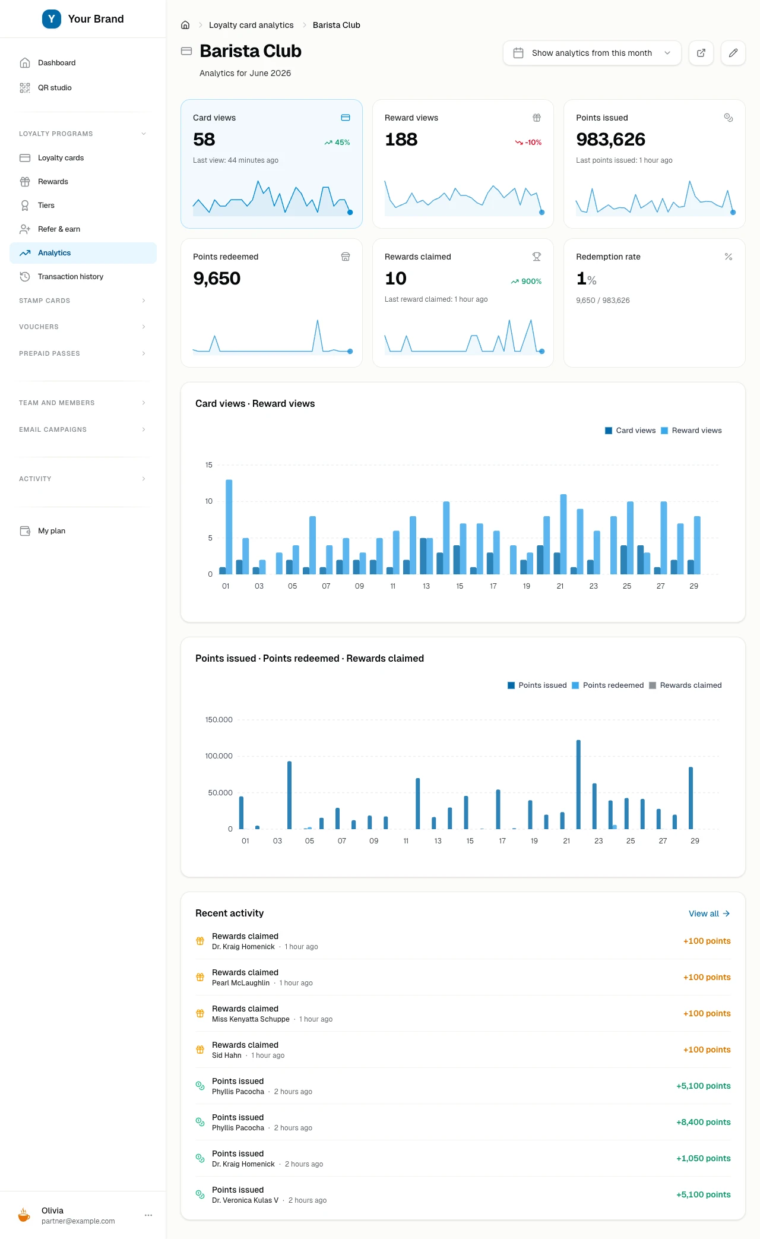Viewport: 760px width, 1239px height.
Task: Toggle Points redeemed legend series
Action: [x=607, y=685]
